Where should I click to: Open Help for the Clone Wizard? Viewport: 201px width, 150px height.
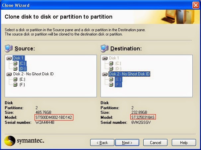pyautogui.click(x=184, y=143)
